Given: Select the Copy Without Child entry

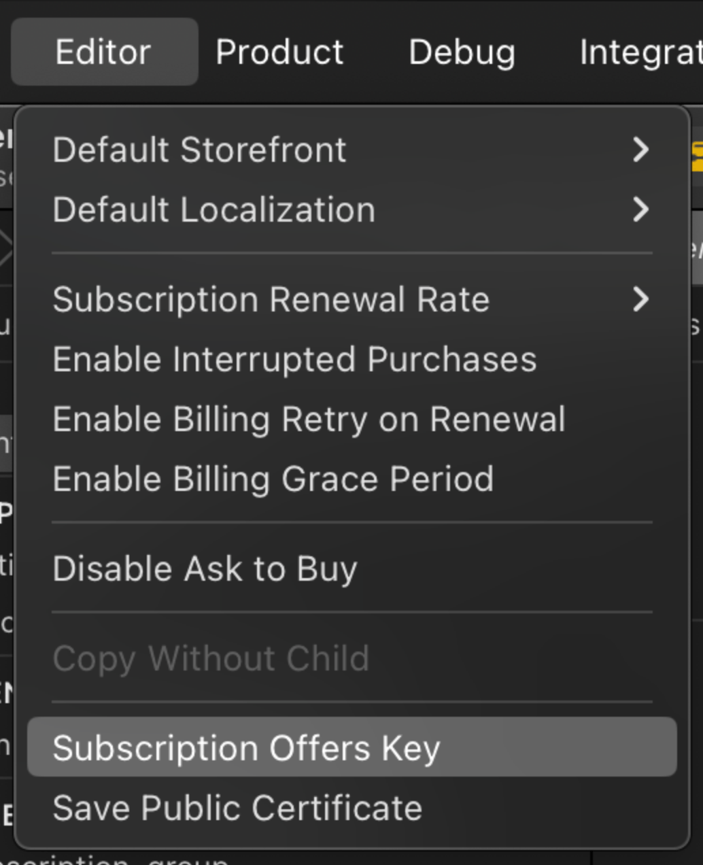Looking at the screenshot, I should click(211, 658).
